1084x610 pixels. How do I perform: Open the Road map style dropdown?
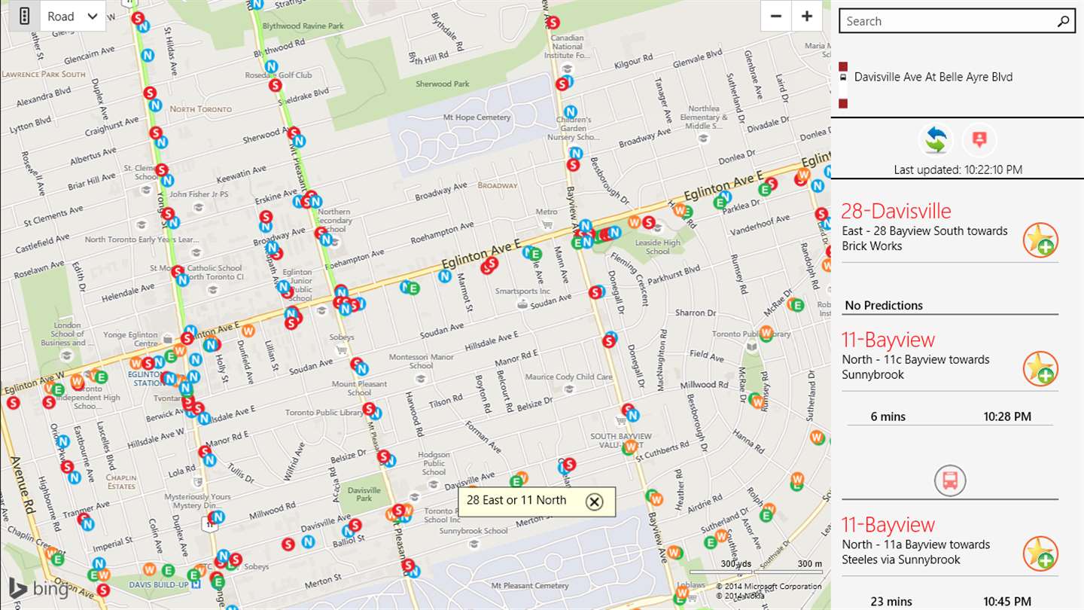coord(73,16)
